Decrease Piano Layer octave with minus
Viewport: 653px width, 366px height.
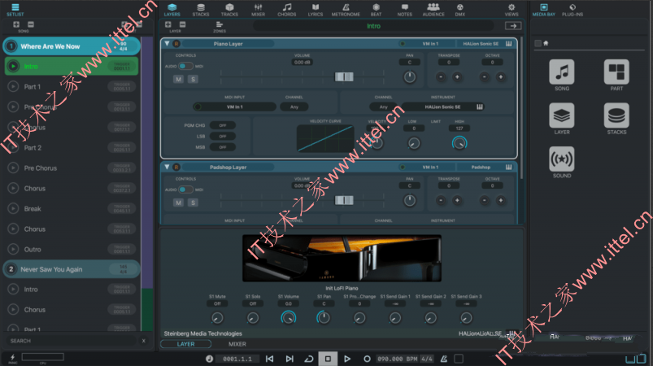(485, 77)
